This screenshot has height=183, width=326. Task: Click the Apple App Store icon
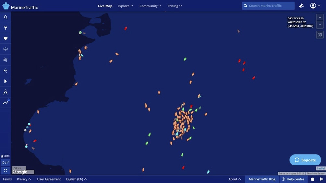point(312,179)
